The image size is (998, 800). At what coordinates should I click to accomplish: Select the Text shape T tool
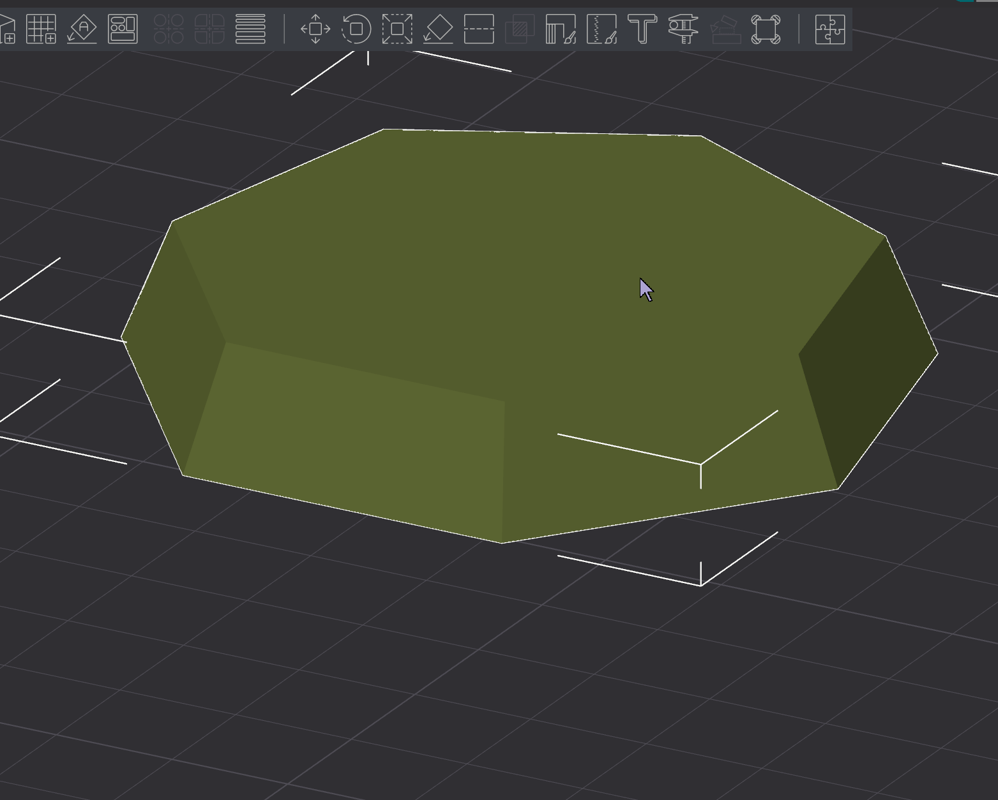[642, 29]
